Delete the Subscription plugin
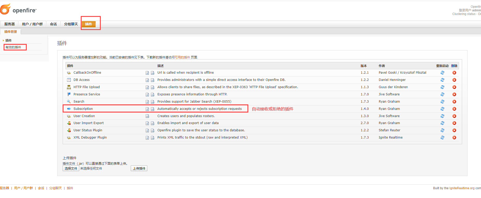481x198 pixels. pyautogui.click(x=454, y=109)
